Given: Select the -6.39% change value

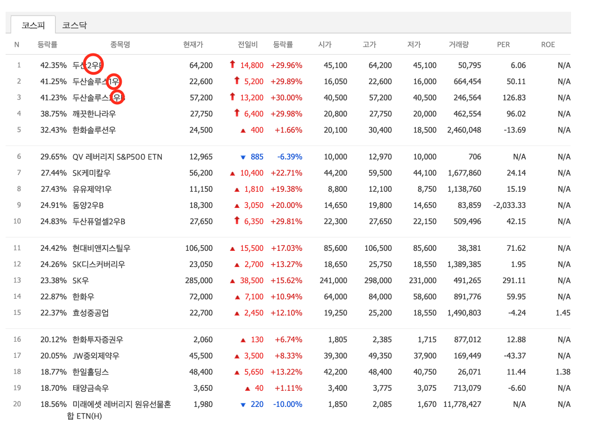Looking at the screenshot, I should tap(290, 157).
